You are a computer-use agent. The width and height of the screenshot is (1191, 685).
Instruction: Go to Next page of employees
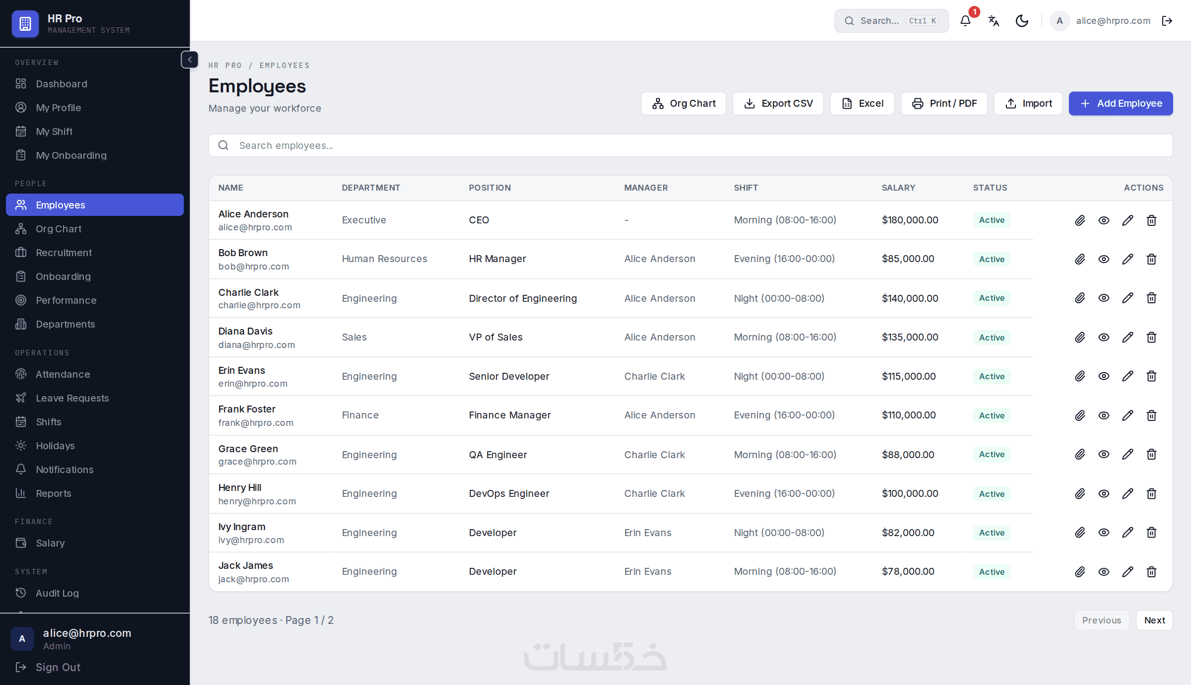1154,620
